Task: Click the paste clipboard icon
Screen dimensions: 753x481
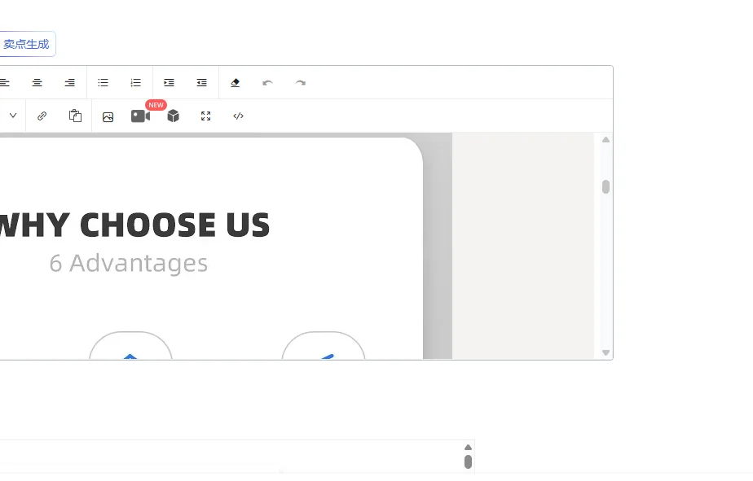Action: (75, 116)
